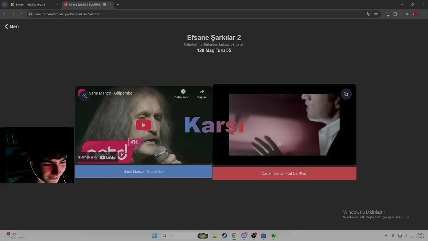Image resolution: width=428 pixels, height=241 pixels.
Task: Open the volume speaker tray icon
Action: pyautogui.click(x=406, y=236)
